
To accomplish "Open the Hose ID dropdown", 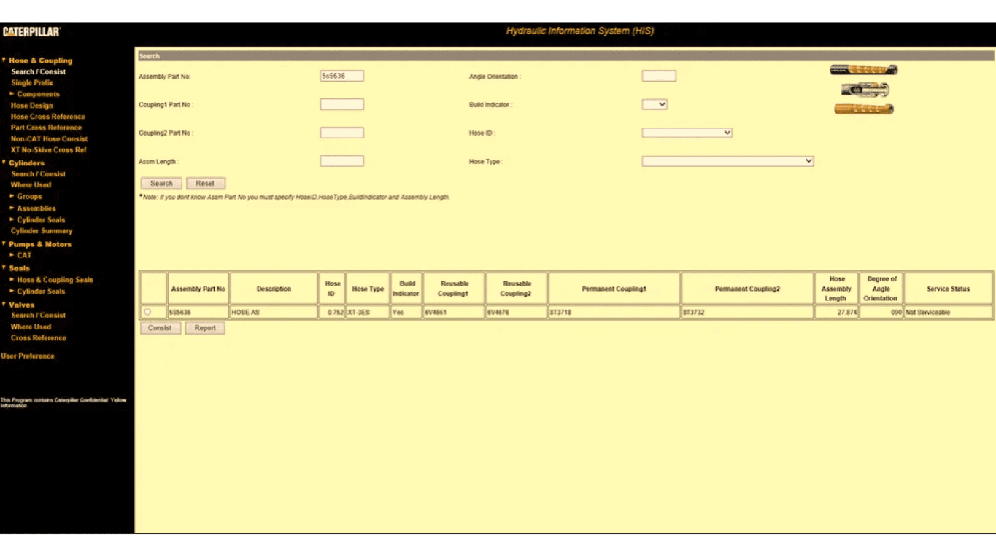I will click(x=687, y=133).
